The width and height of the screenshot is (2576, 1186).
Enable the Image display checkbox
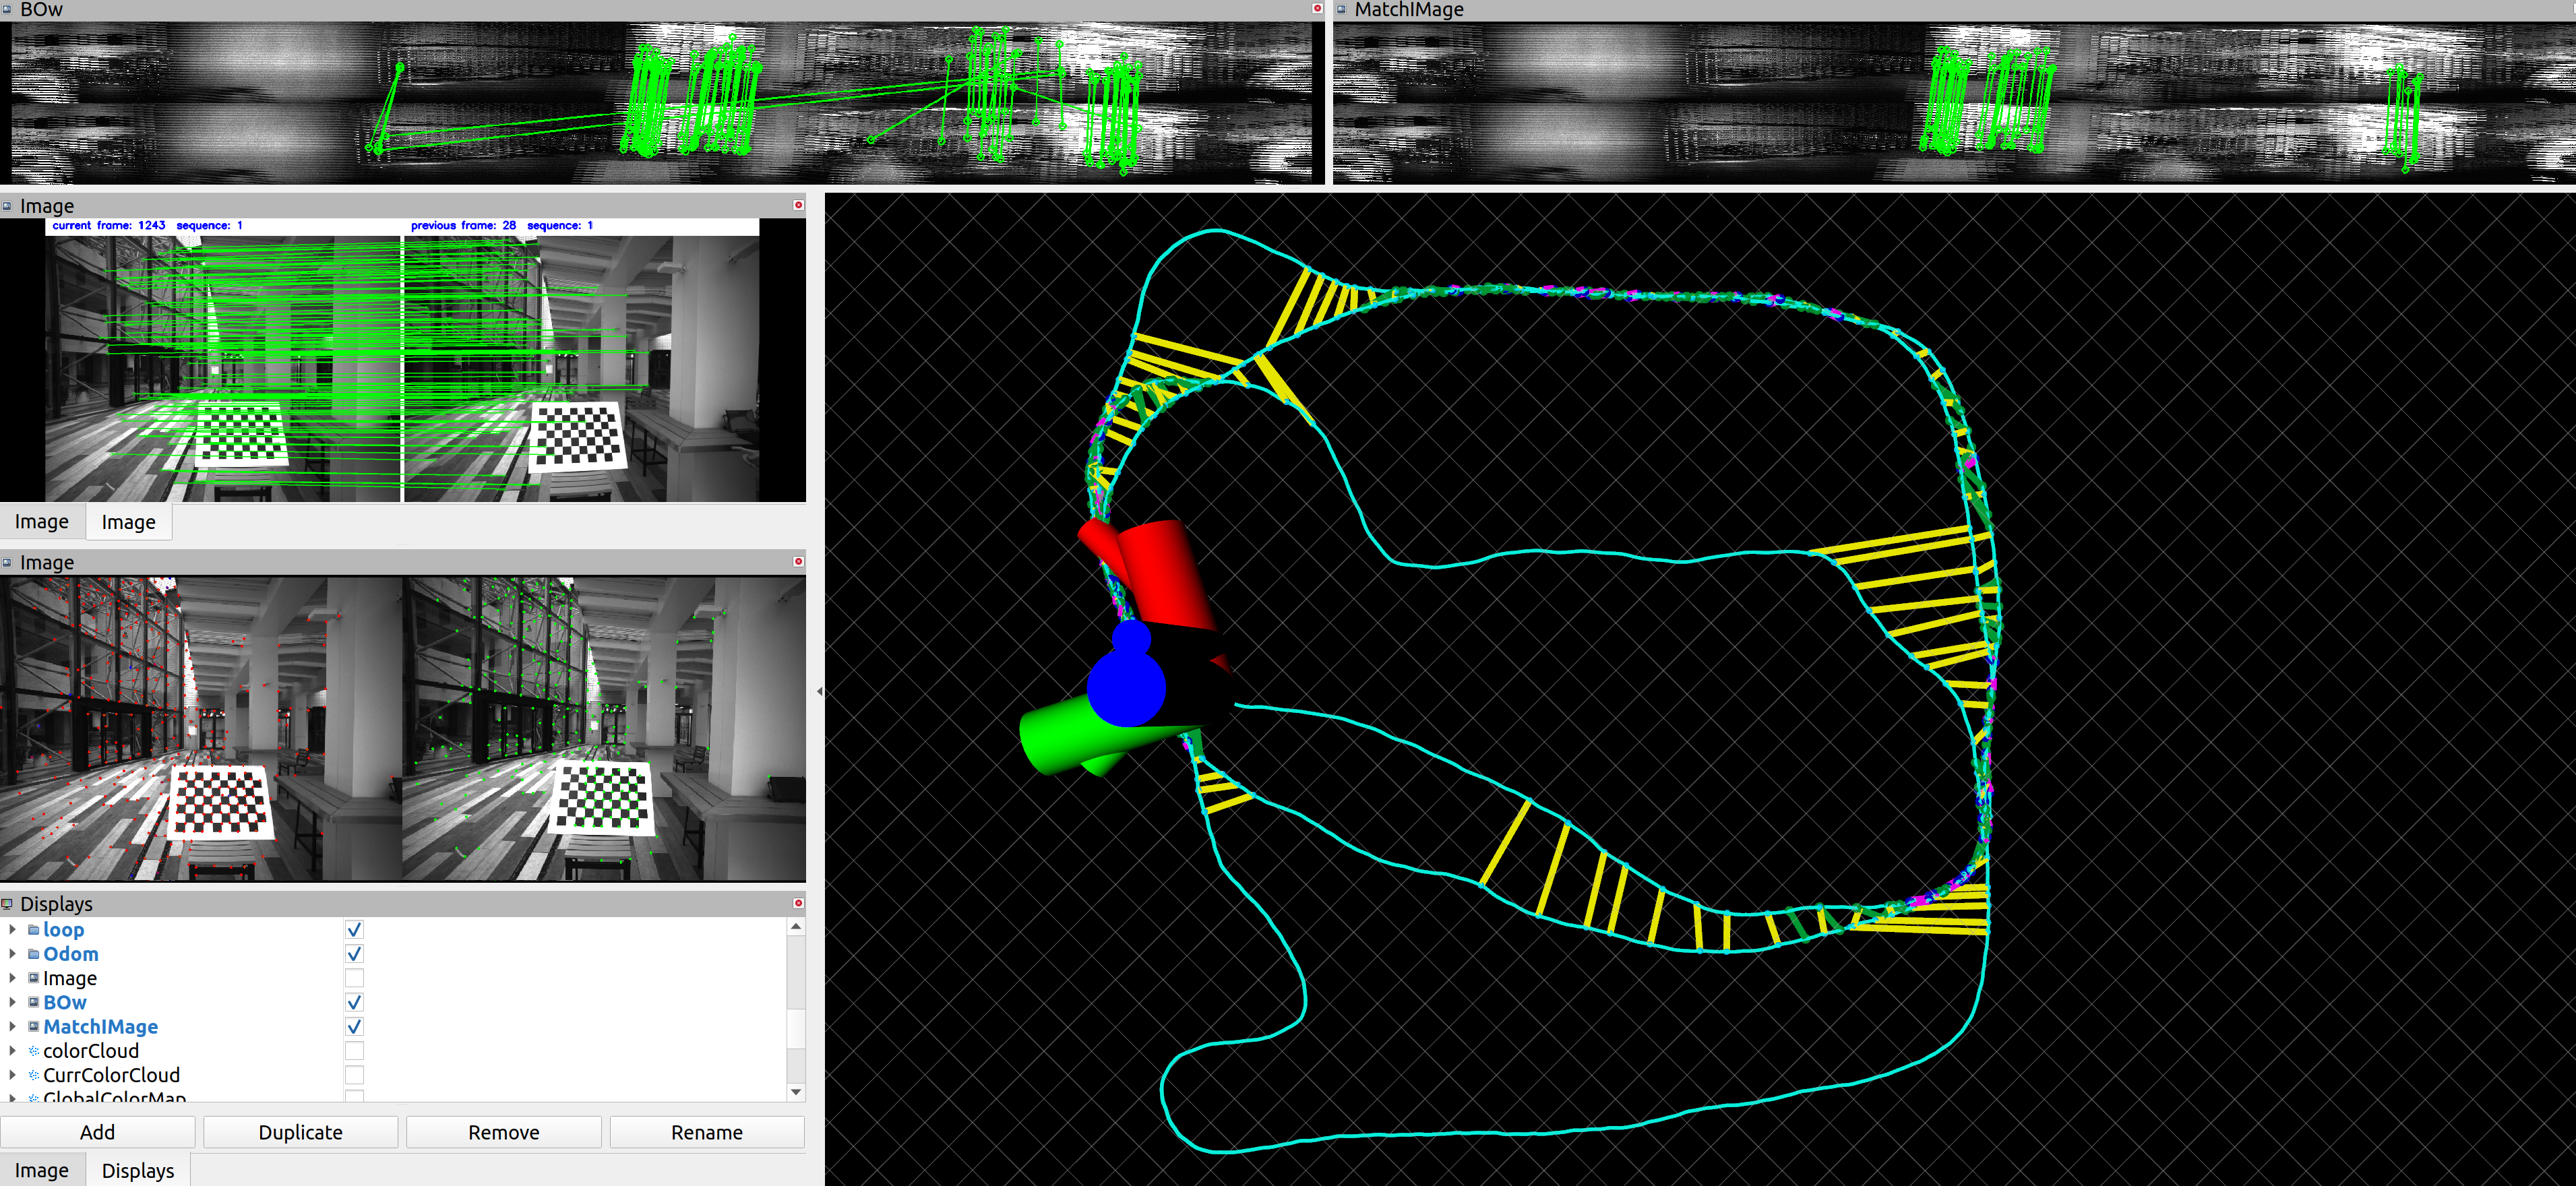pyautogui.click(x=354, y=978)
